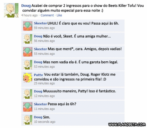Open Skeeter's name on 'Passa aqui às 6h?' comment
The width and height of the screenshot is (147, 128).
[x=40, y=104]
